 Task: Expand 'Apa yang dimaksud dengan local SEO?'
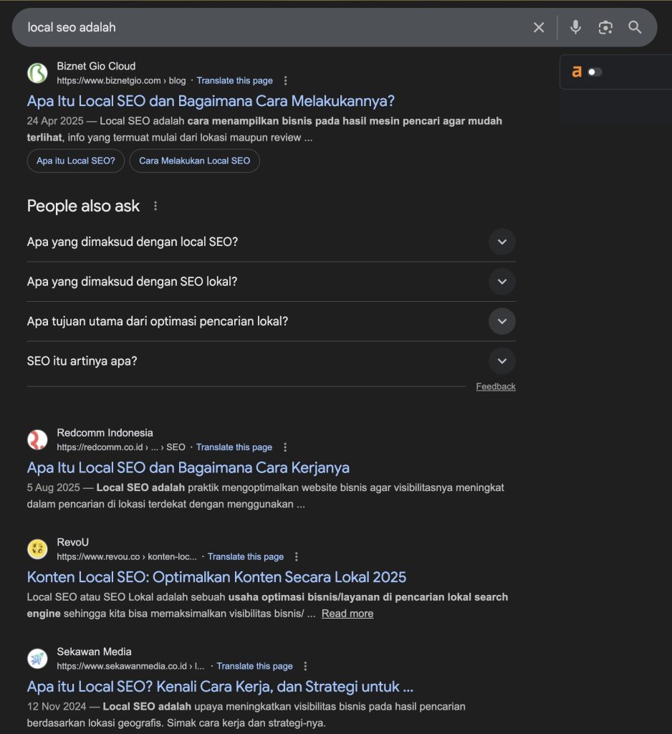click(x=272, y=242)
